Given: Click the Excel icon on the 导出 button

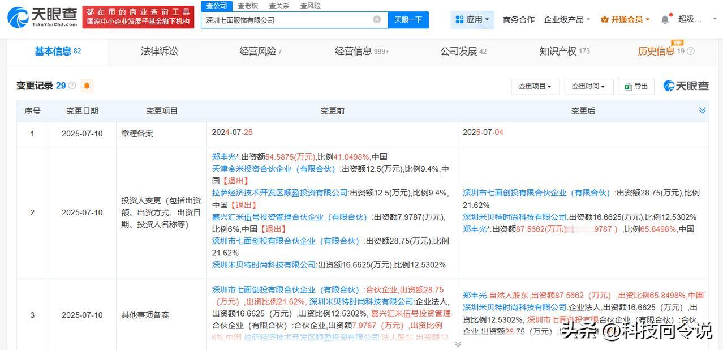Looking at the screenshot, I should (628, 87).
